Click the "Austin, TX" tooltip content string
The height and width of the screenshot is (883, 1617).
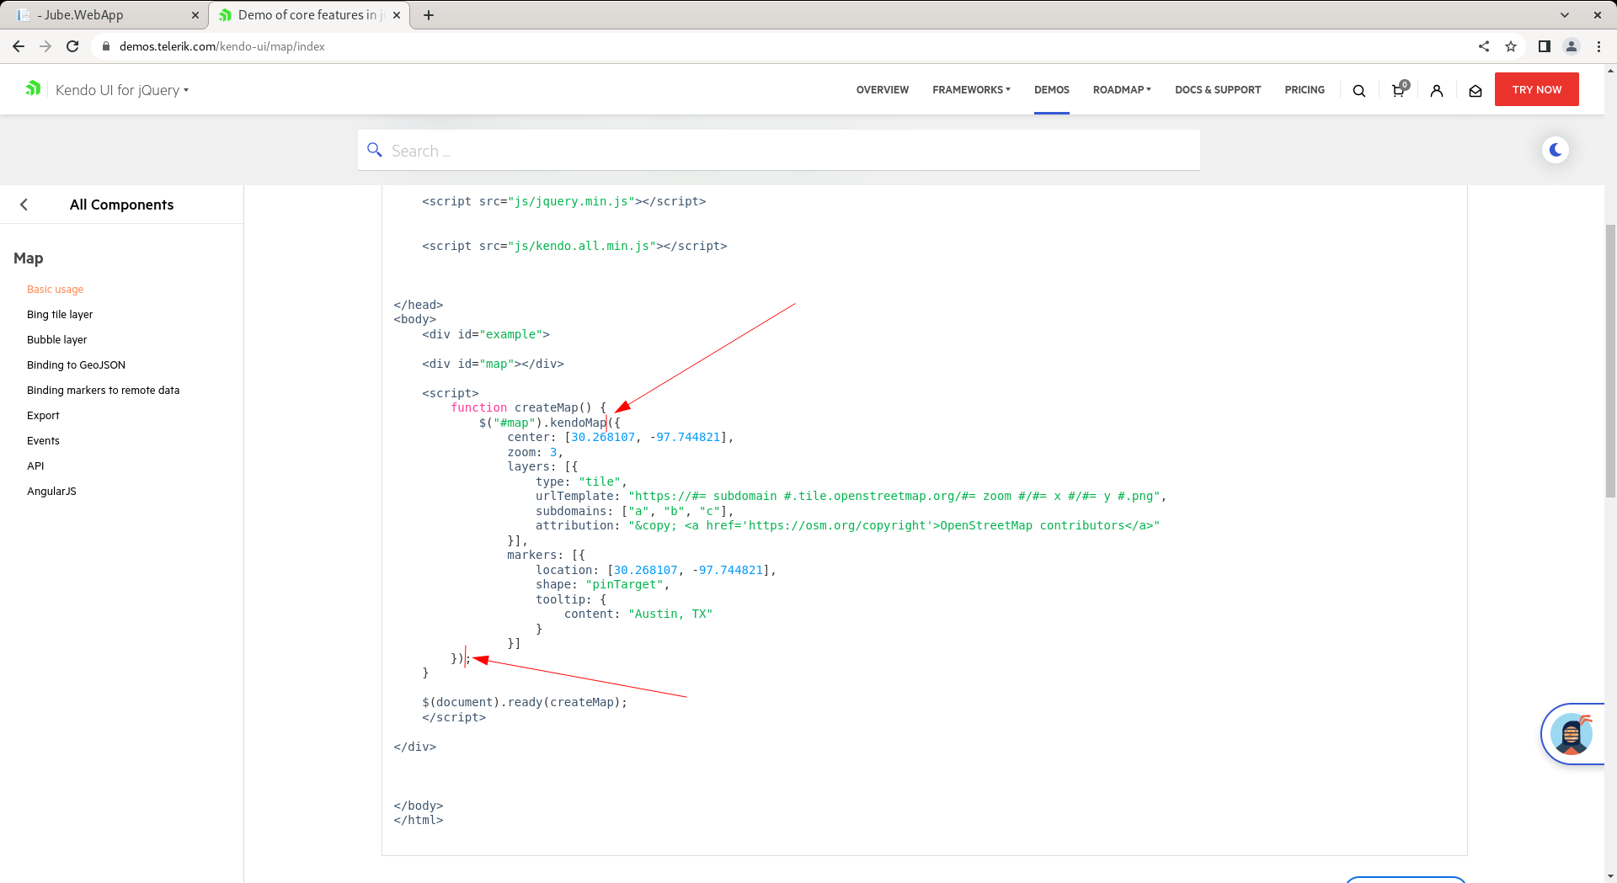670,614
